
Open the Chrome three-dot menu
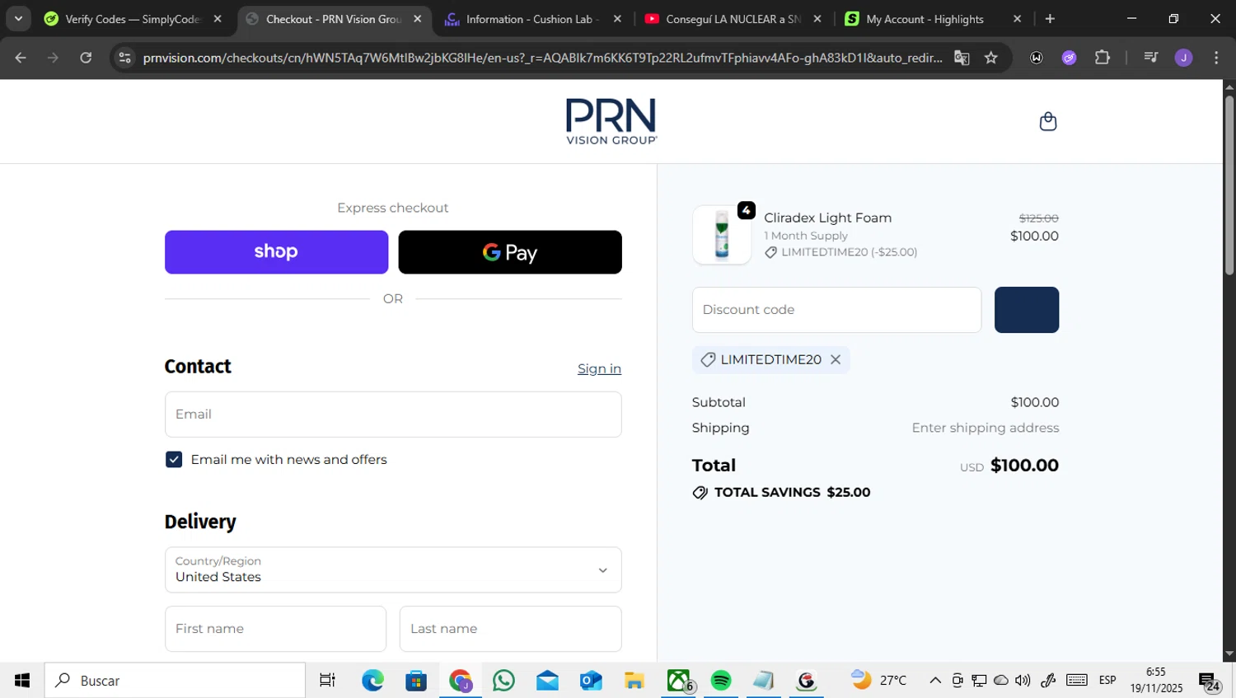(1216, 58)
